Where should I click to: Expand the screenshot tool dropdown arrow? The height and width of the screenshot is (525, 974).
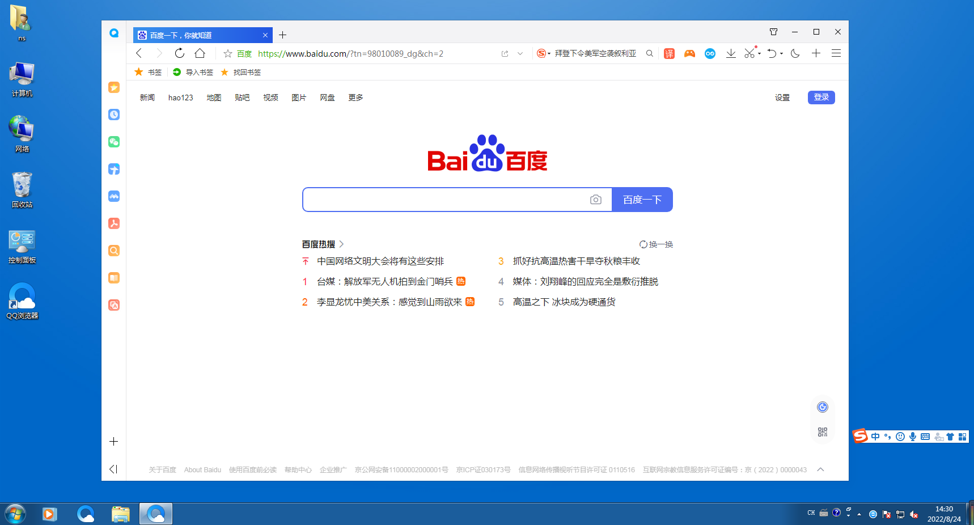click(x=759, y=54)
